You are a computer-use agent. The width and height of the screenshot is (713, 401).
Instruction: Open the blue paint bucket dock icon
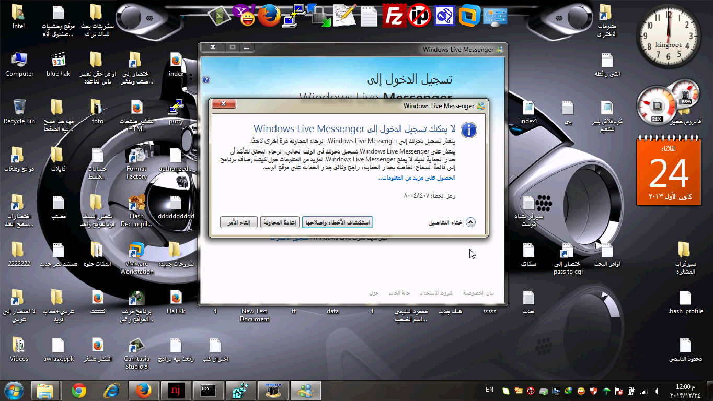pos(444,16)
